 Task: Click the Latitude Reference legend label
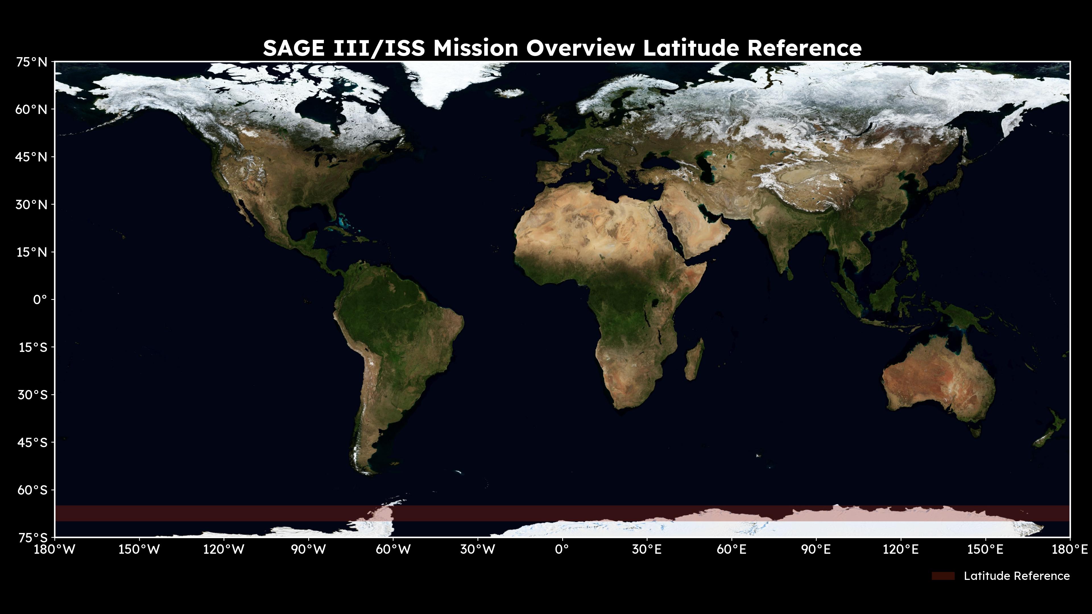(1017, 576)
